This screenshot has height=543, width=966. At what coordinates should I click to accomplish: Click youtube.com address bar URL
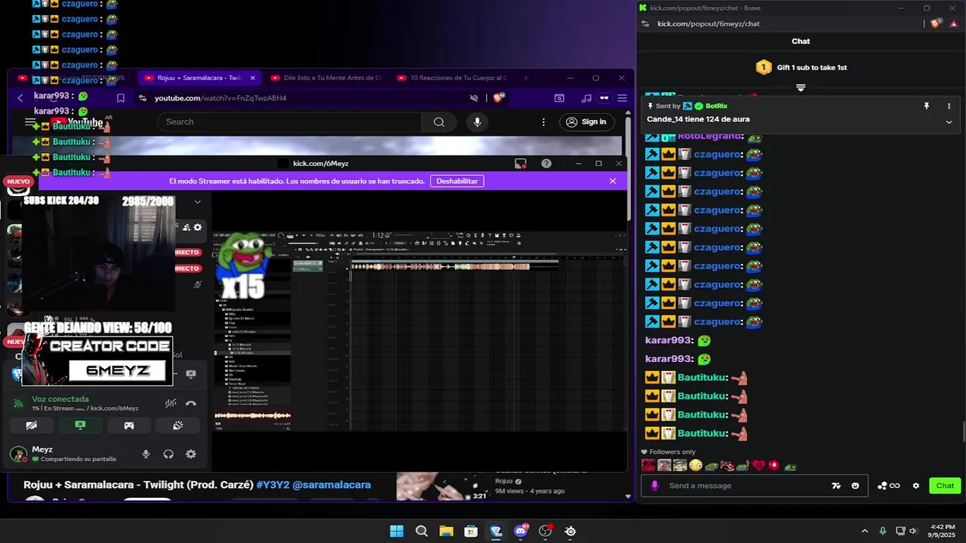(x=220, y=98)
